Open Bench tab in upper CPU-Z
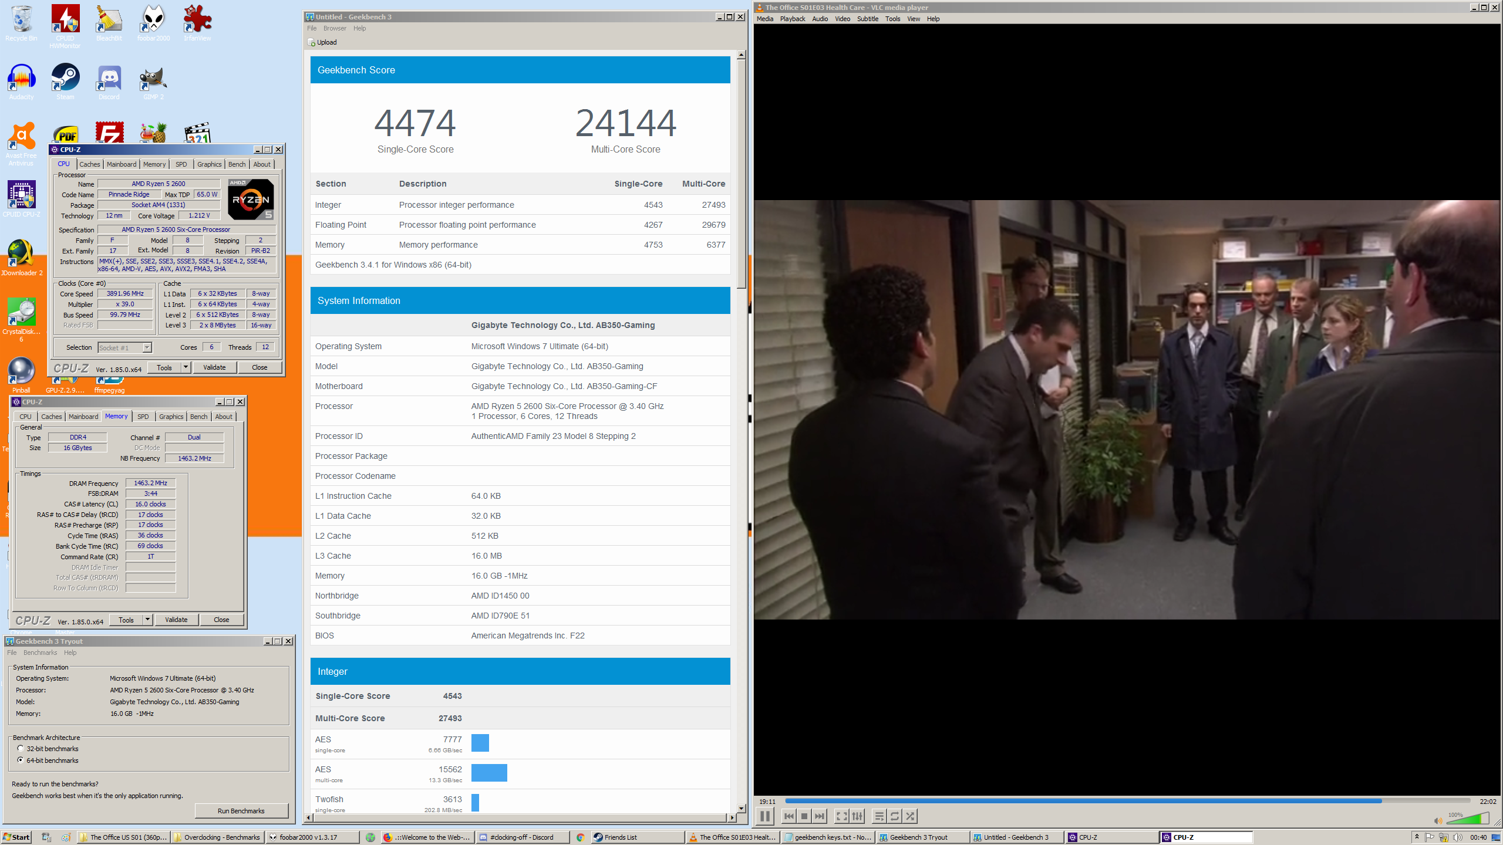The image size is (1503, 845). pyautogui.click(x=237, y=164)
